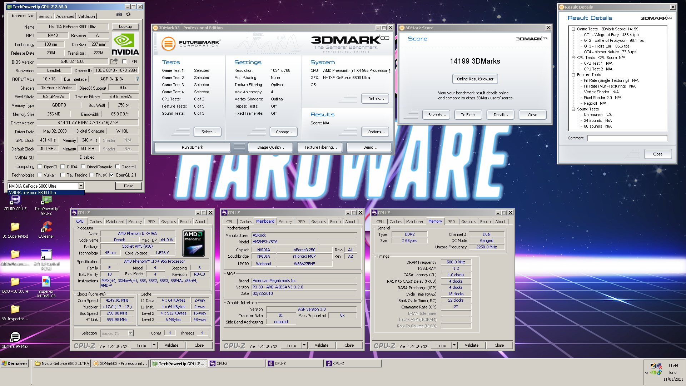
Task: Toggle the DirectML checkbox
Action: point(117,167)
